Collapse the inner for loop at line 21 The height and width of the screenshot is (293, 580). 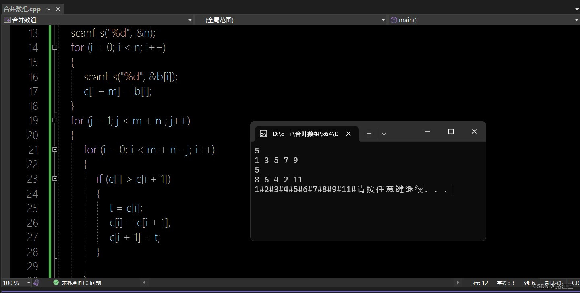point(55,149)
